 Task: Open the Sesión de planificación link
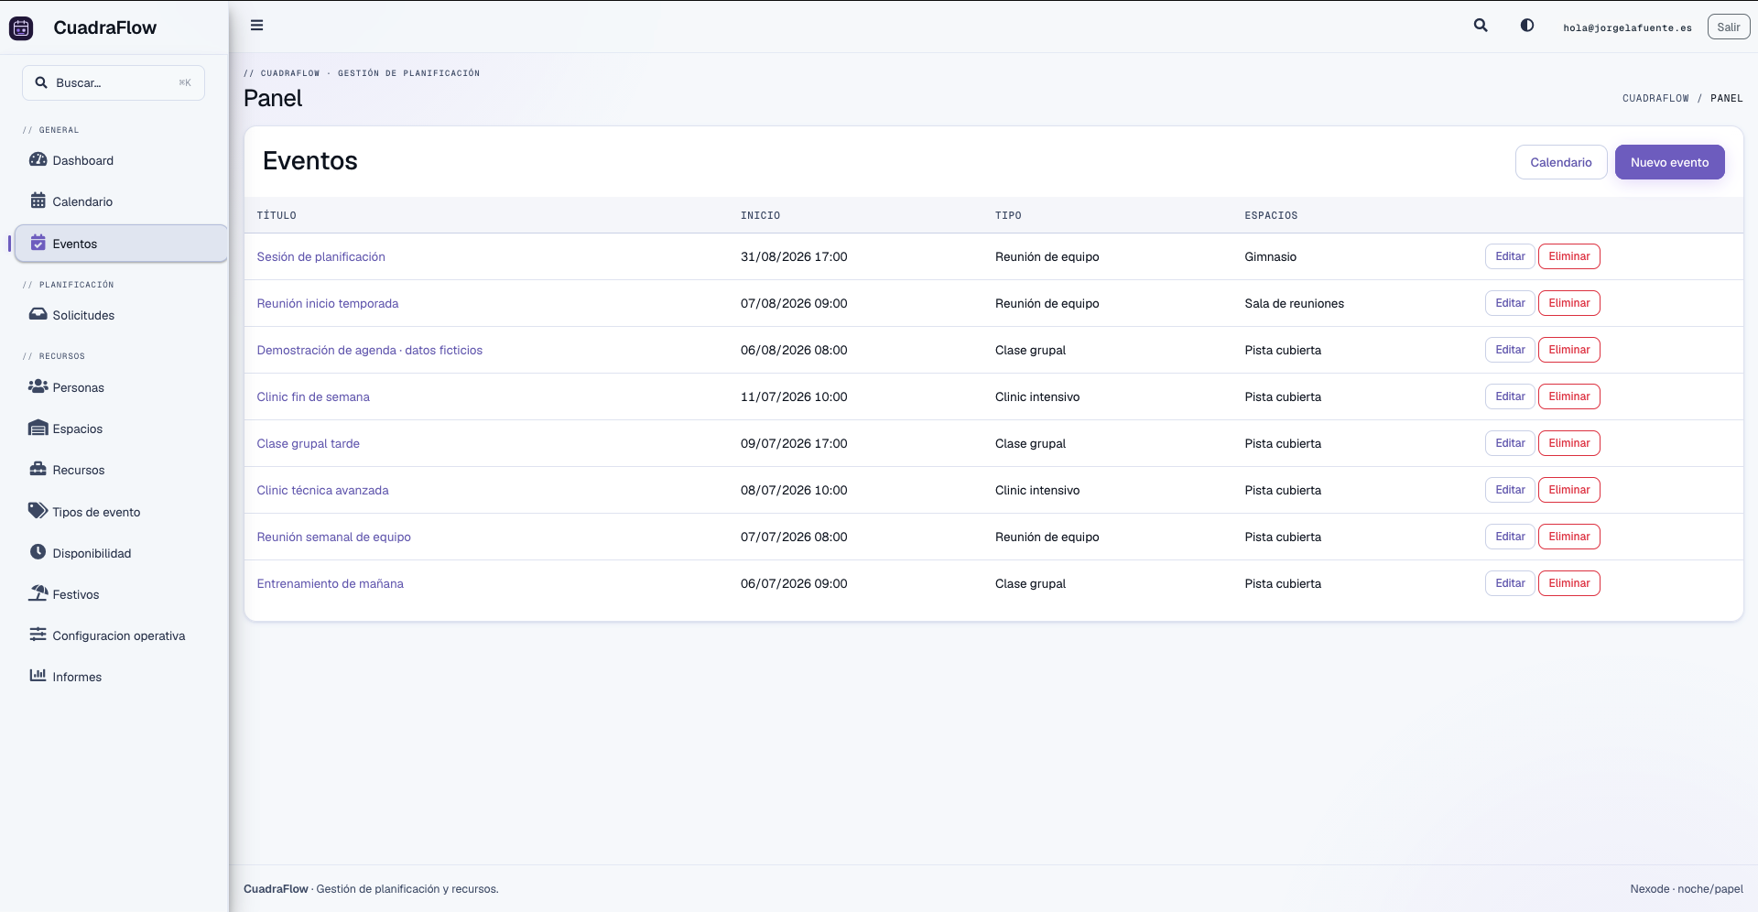(x=320, y=256)
